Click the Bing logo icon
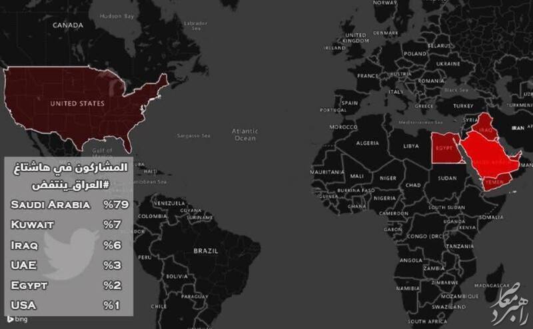 coord(10,319)
